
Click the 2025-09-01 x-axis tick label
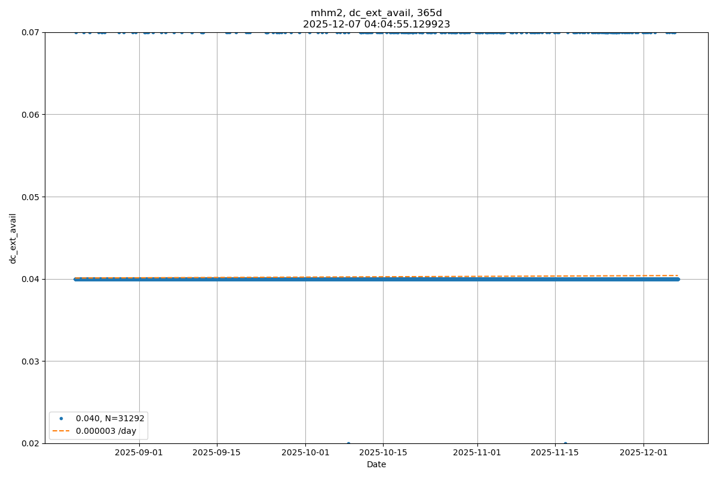(139, 452)
